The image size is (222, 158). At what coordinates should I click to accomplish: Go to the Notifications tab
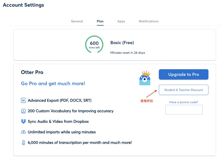[148, 21]
